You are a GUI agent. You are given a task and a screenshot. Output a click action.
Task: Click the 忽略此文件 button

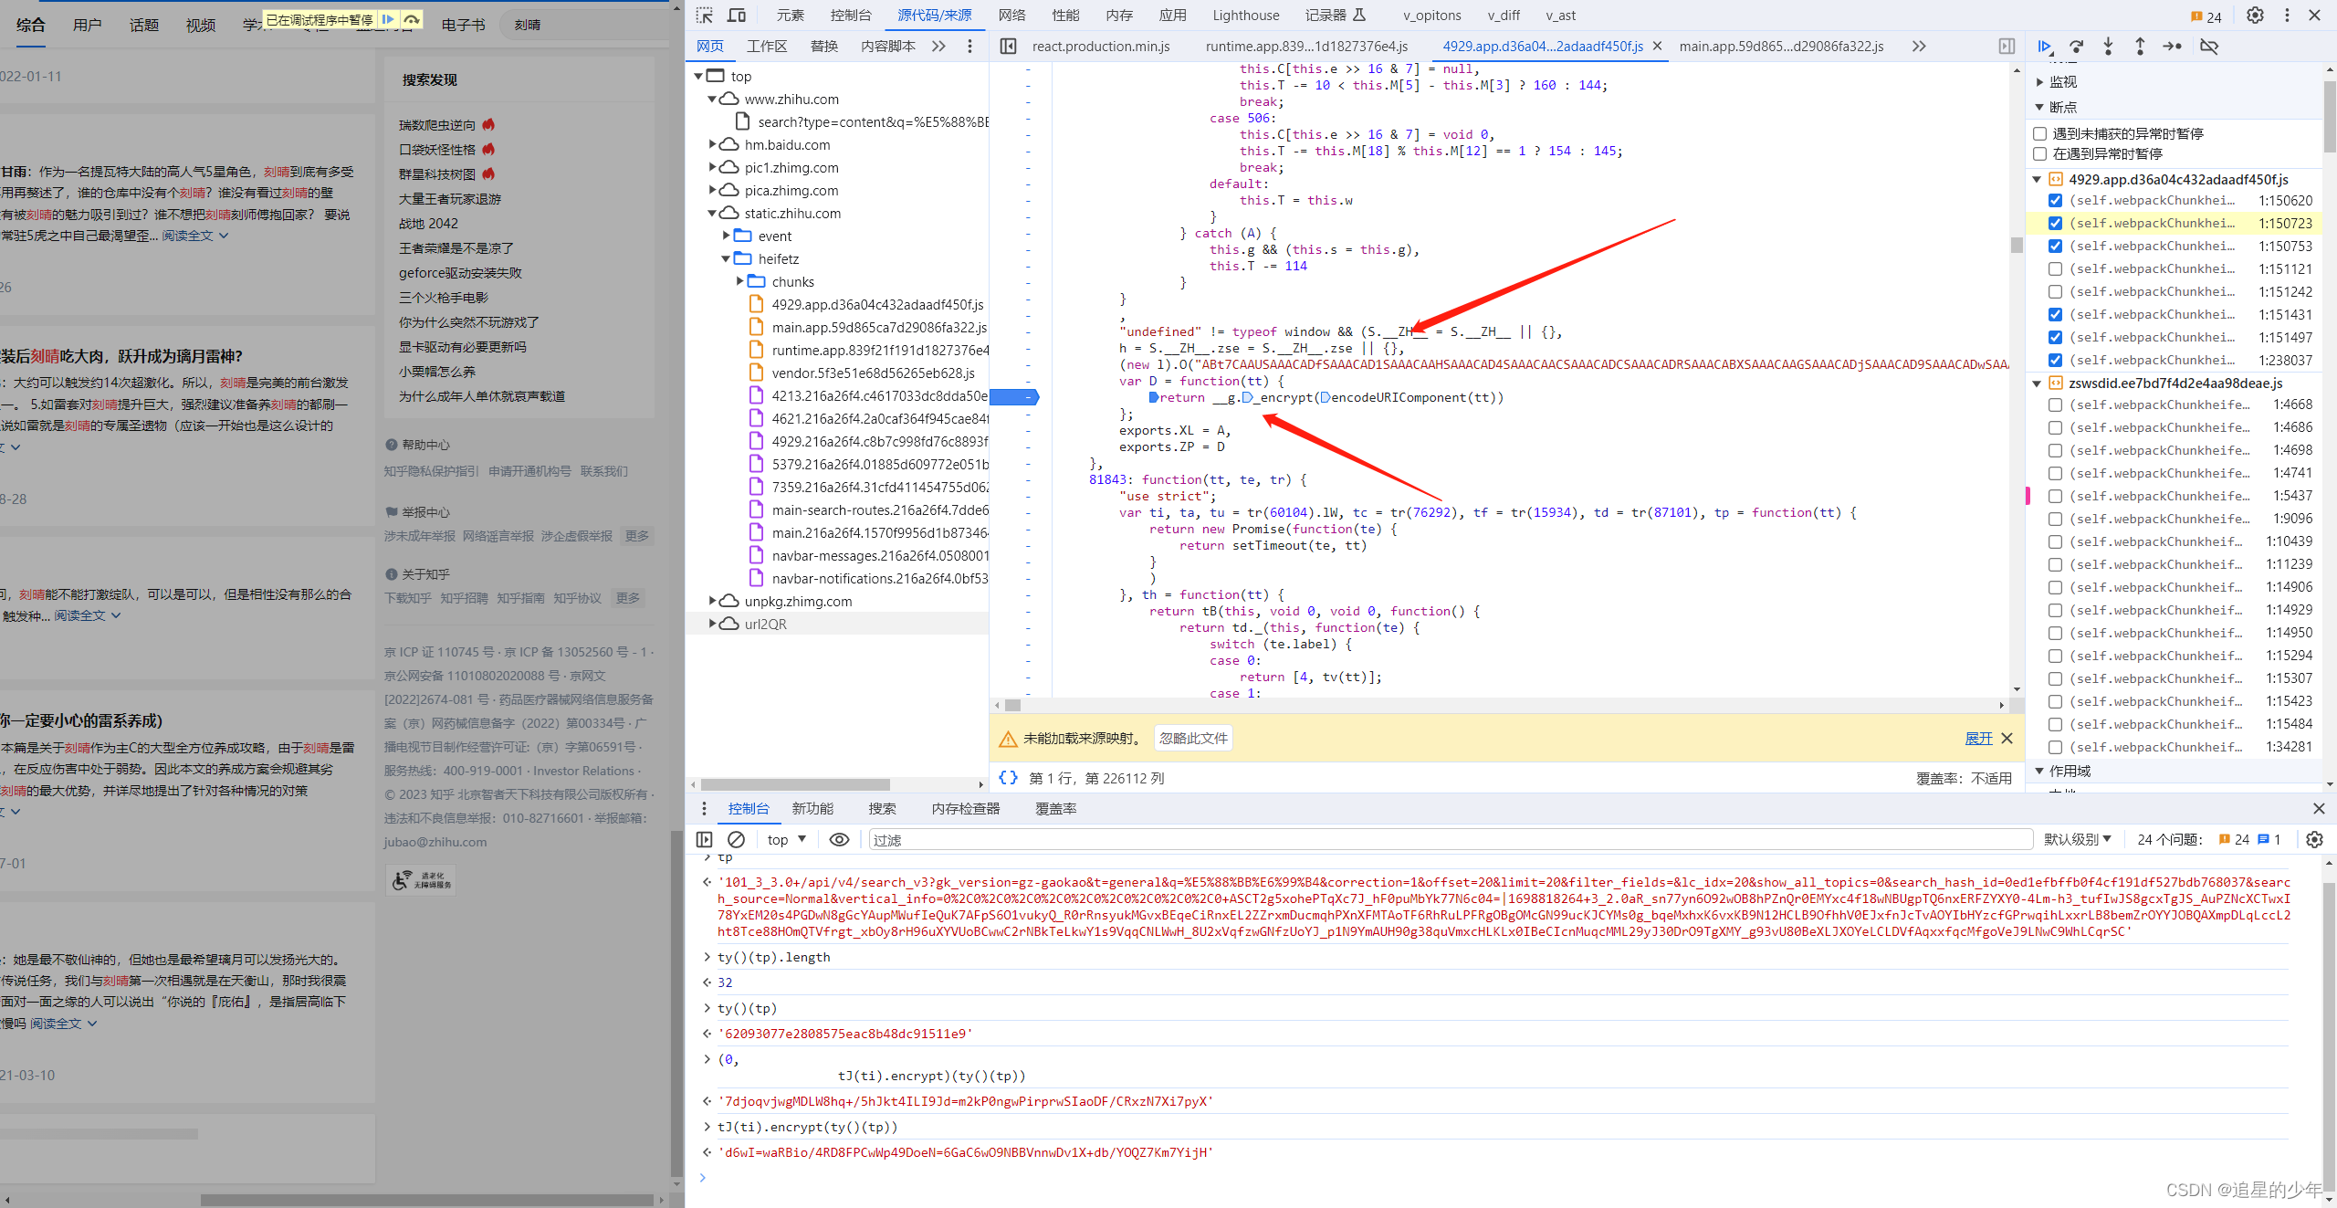(1193, 738)
